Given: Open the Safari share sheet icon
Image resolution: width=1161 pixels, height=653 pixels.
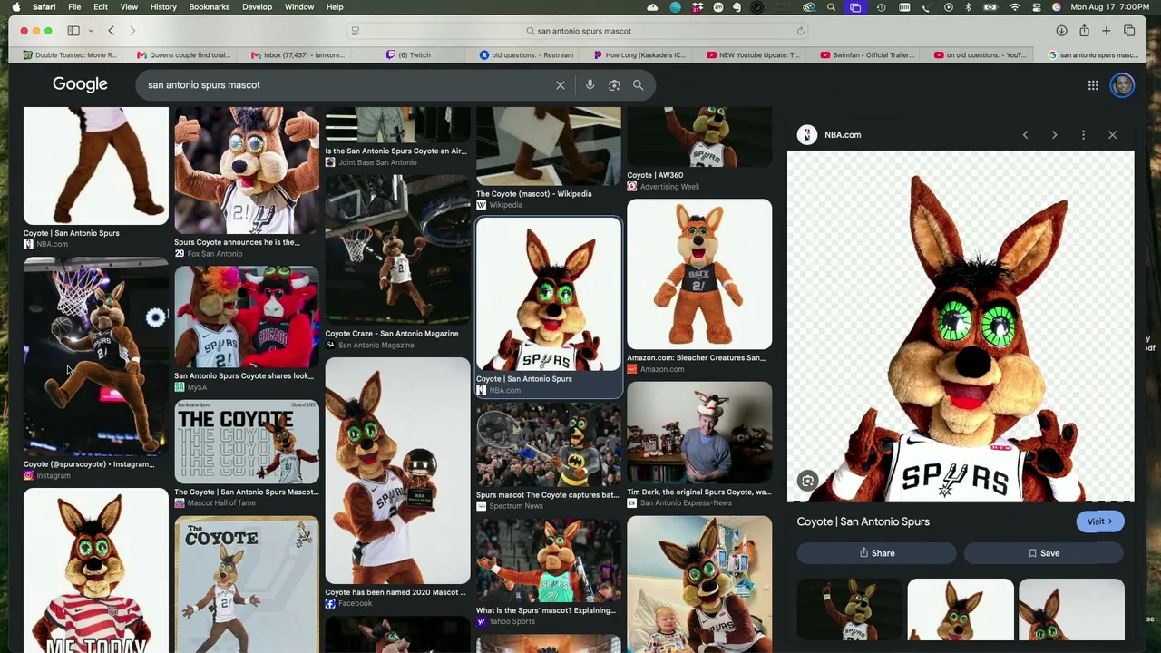Looking at the screenshot, I should [1084, 31].
